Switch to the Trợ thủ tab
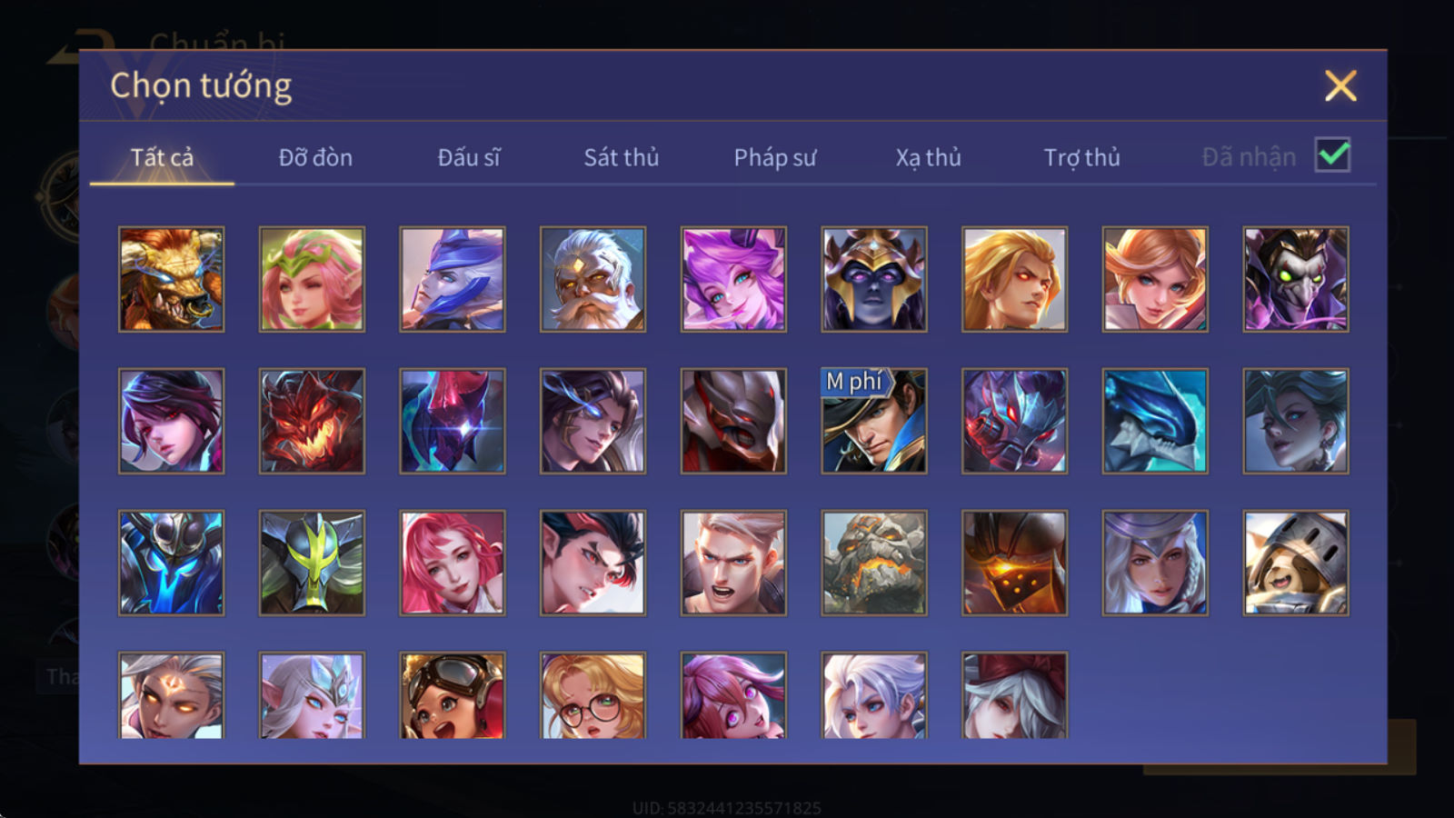 pyautogui.click(x=1081, y=157)
